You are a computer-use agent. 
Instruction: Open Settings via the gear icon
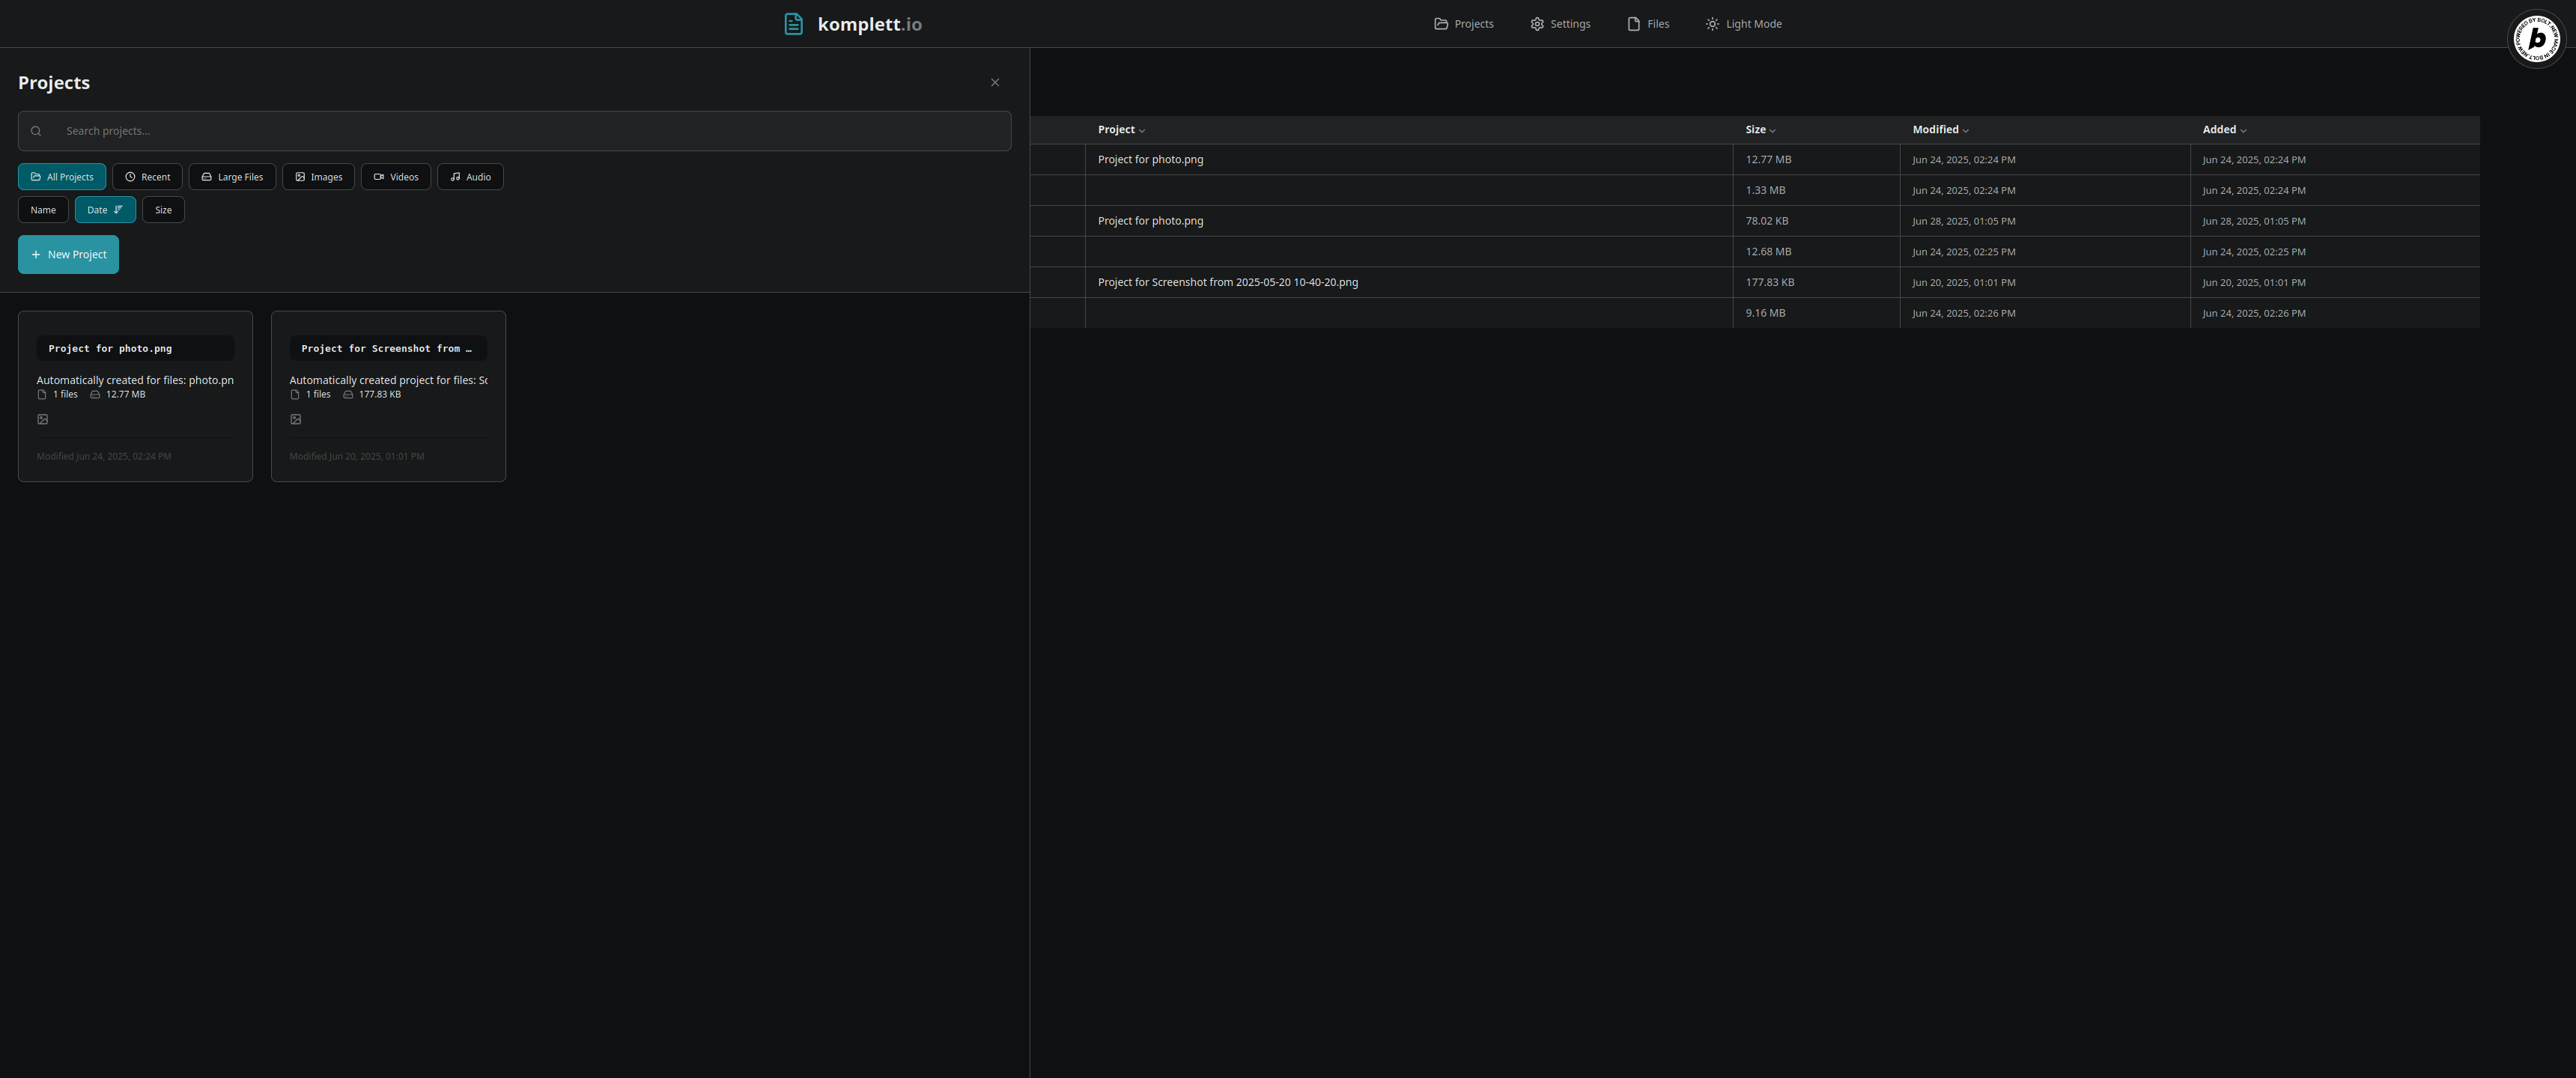[x=1537, y=24]
